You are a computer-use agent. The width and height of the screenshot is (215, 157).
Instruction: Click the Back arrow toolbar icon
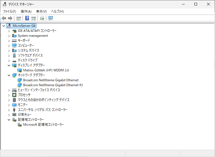tap(4, 18)
